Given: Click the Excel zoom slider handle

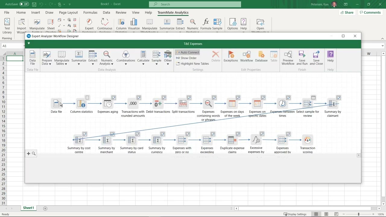Looking at the screenshot, I should [x=359, y=214].
